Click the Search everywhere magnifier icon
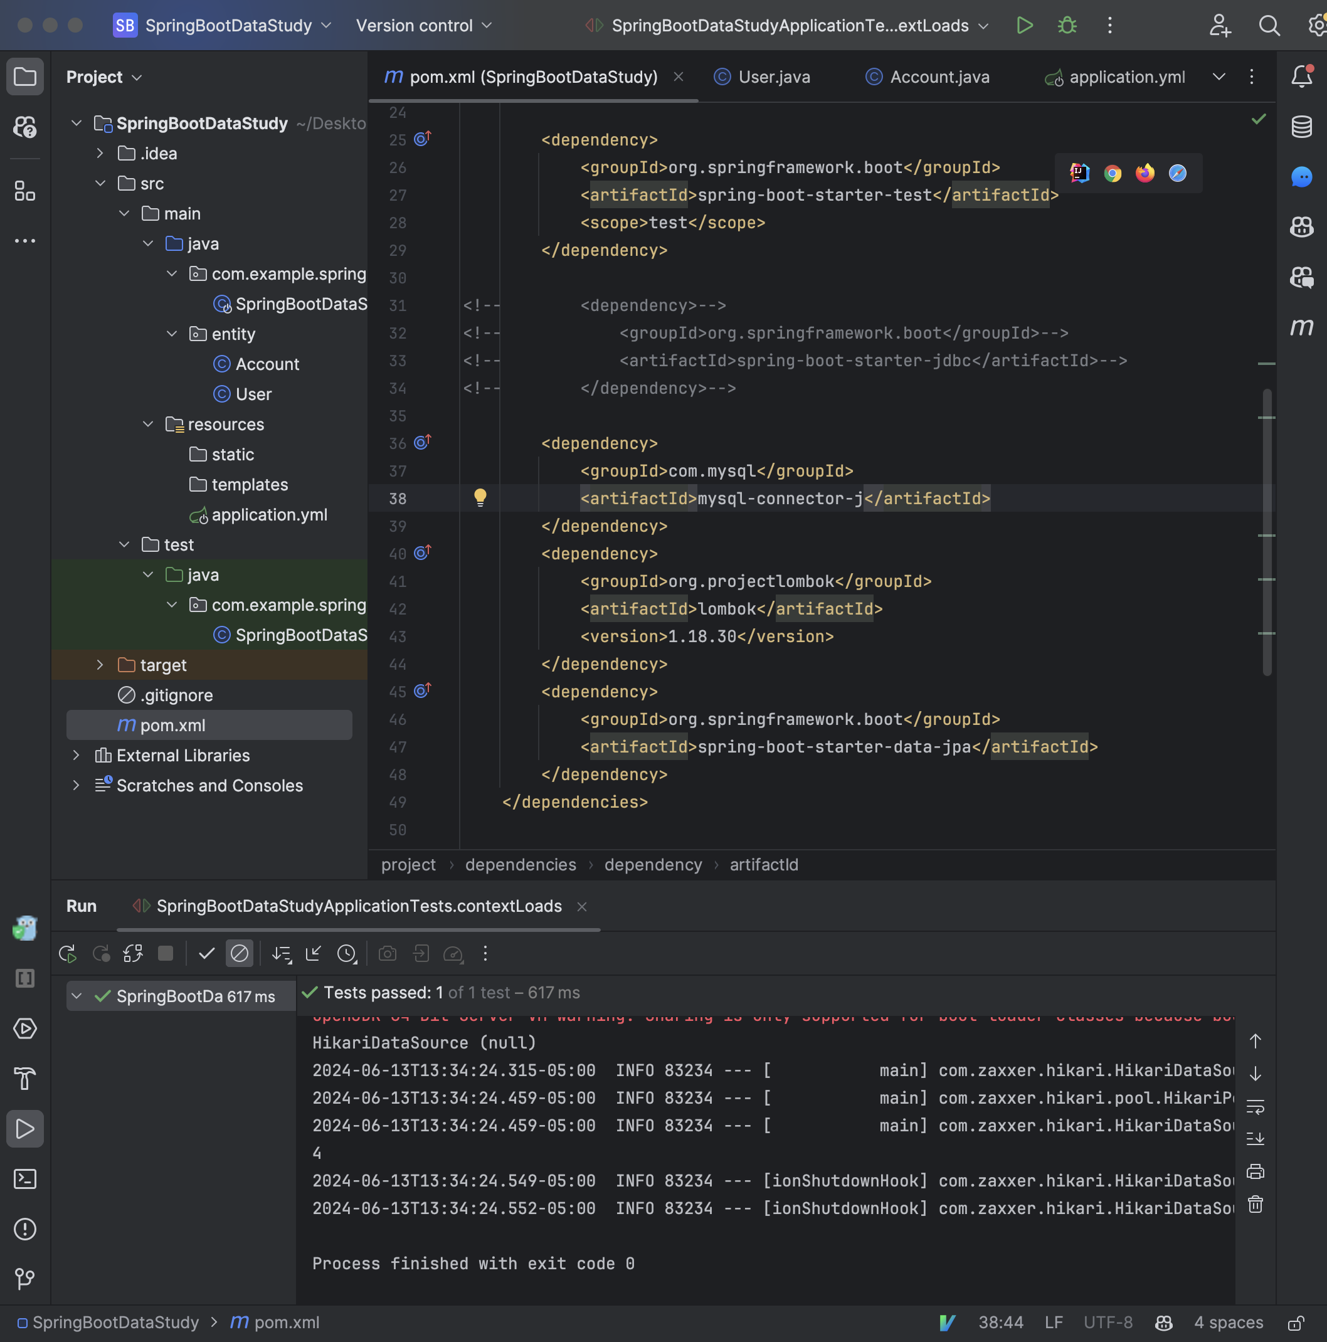1327x1342 pixels. click(x=1269, y=26)
